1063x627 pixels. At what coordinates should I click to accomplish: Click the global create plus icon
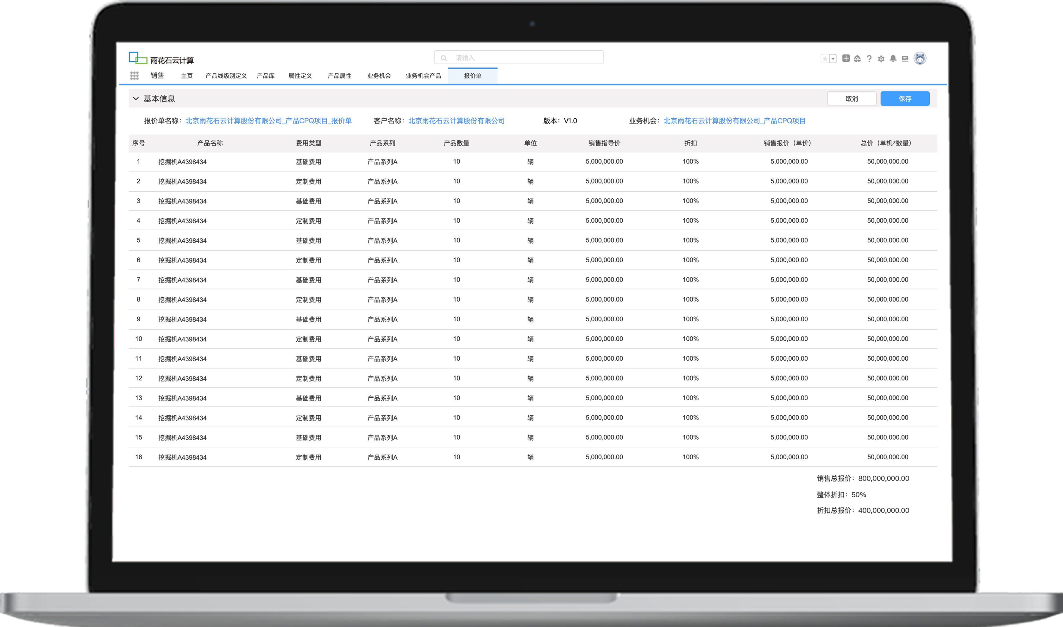(x=846, y=58)
